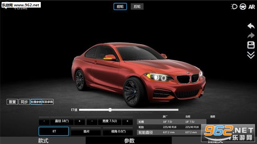Click the 直径 18(") value field
This screenshot has width=257, height=144.
pyautogui.click(x=62, y=121)
